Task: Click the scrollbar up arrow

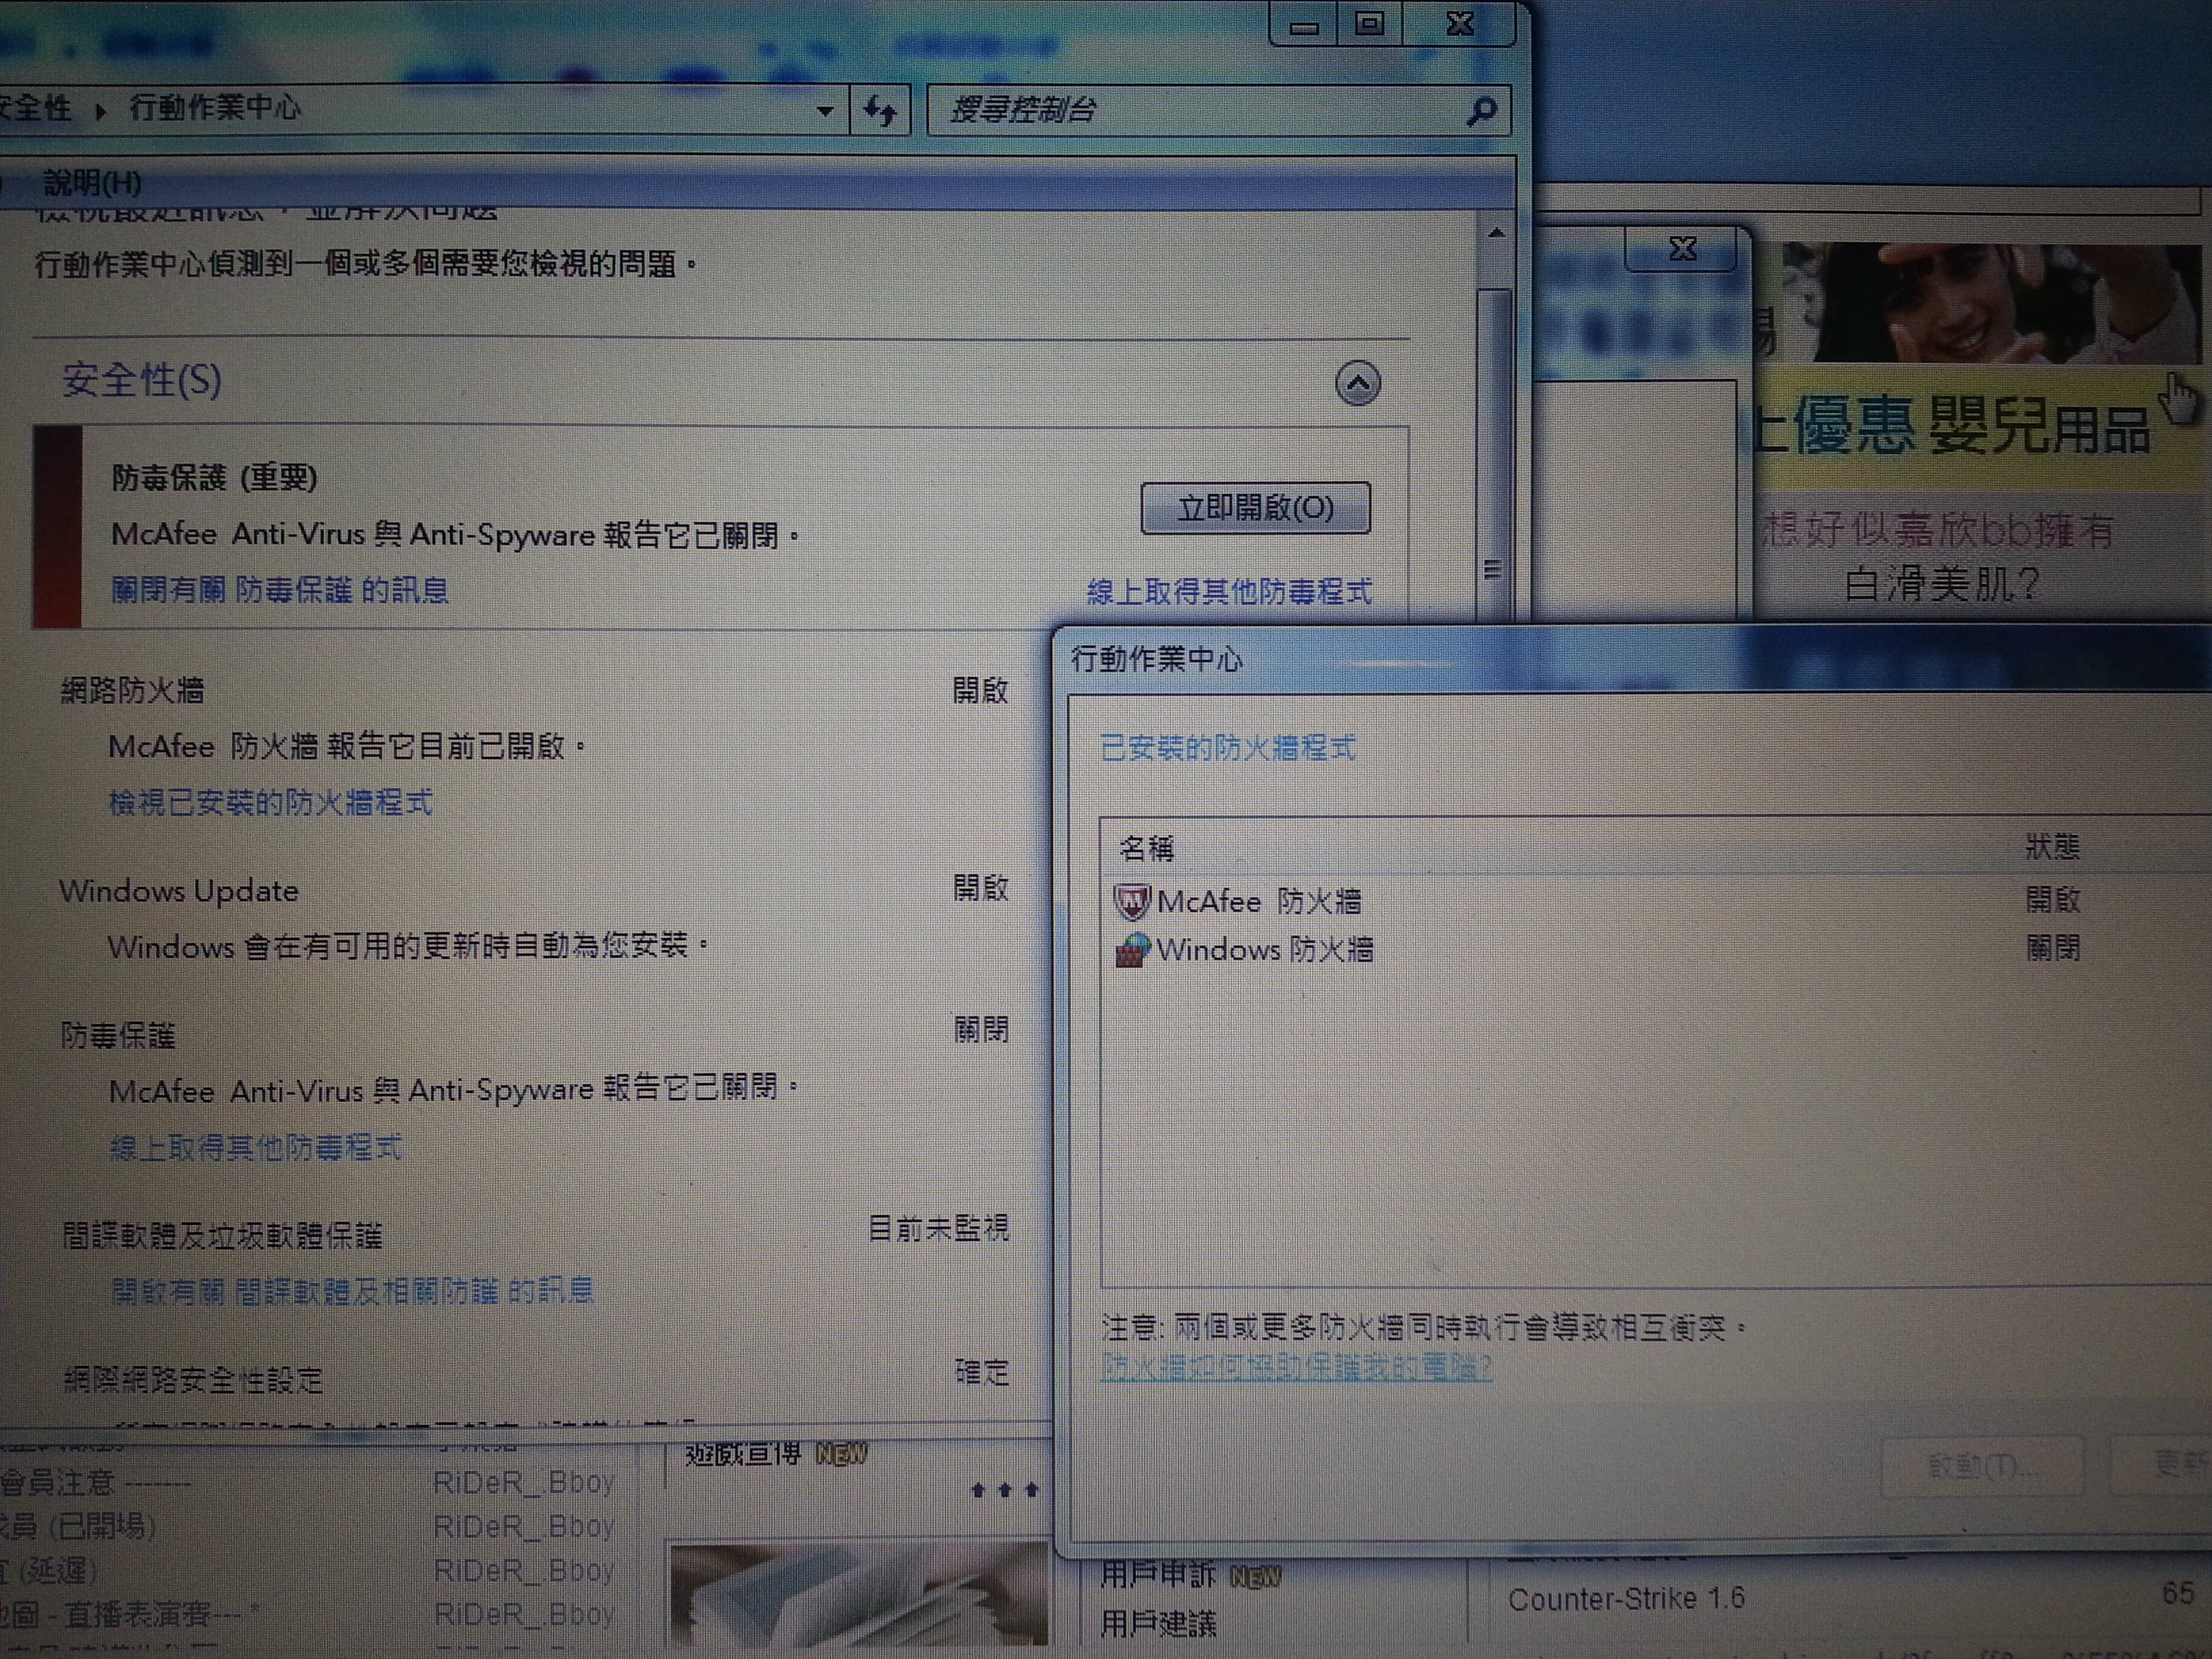Action: tap(1496, 234)
